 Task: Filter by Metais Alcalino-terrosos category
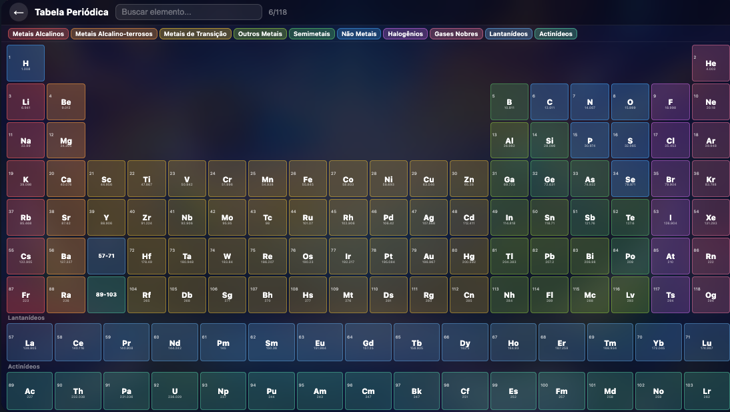click(x=113, y=34)
